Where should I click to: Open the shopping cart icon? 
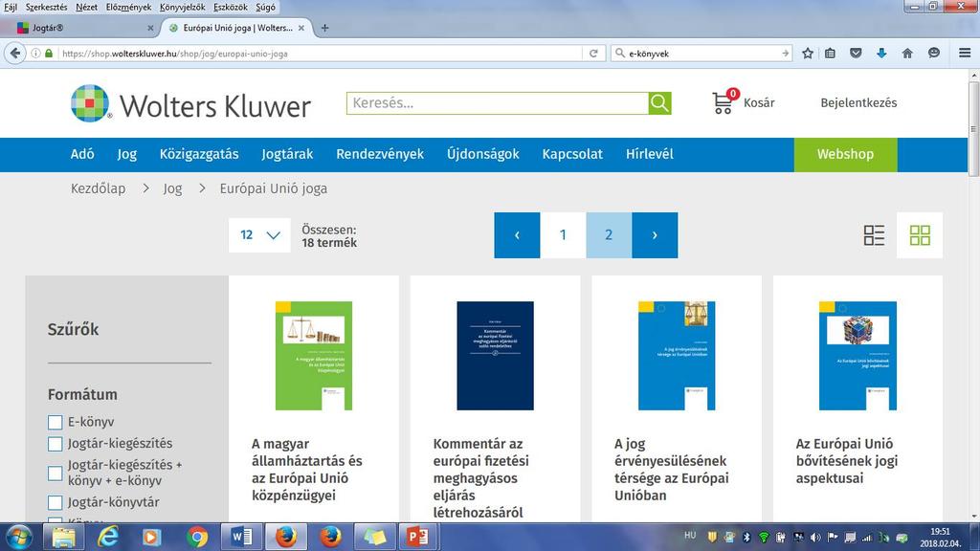pyautogui.click(x=724, y=101)
